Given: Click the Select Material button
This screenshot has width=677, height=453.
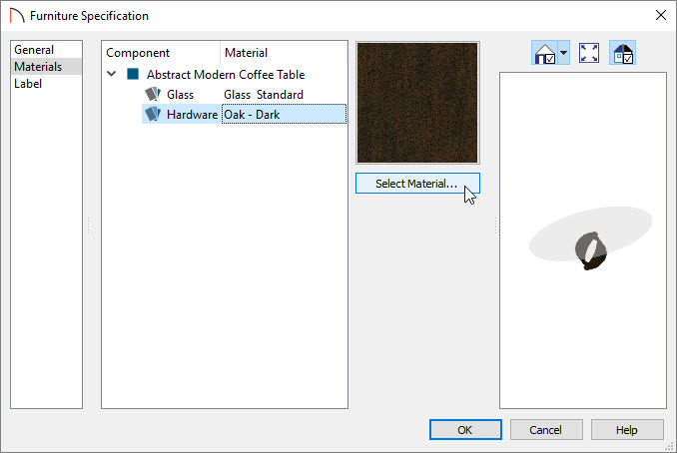Looking at the screenshot, I should coord(417,184).
